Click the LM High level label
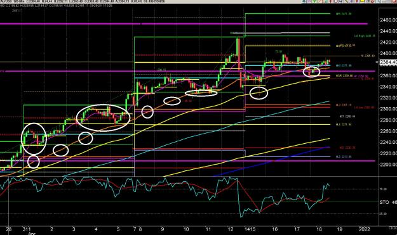Image resolution: width=397 pixels, height=235 pixels. 365,36
